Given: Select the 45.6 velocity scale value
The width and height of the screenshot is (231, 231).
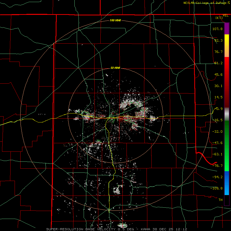Looking at the screenshot, I should 218,74.
